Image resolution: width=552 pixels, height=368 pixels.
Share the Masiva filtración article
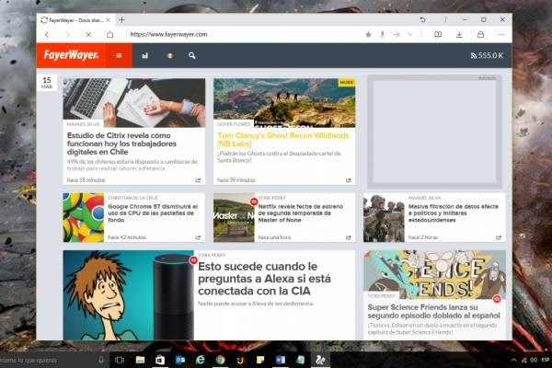point(499,237)
